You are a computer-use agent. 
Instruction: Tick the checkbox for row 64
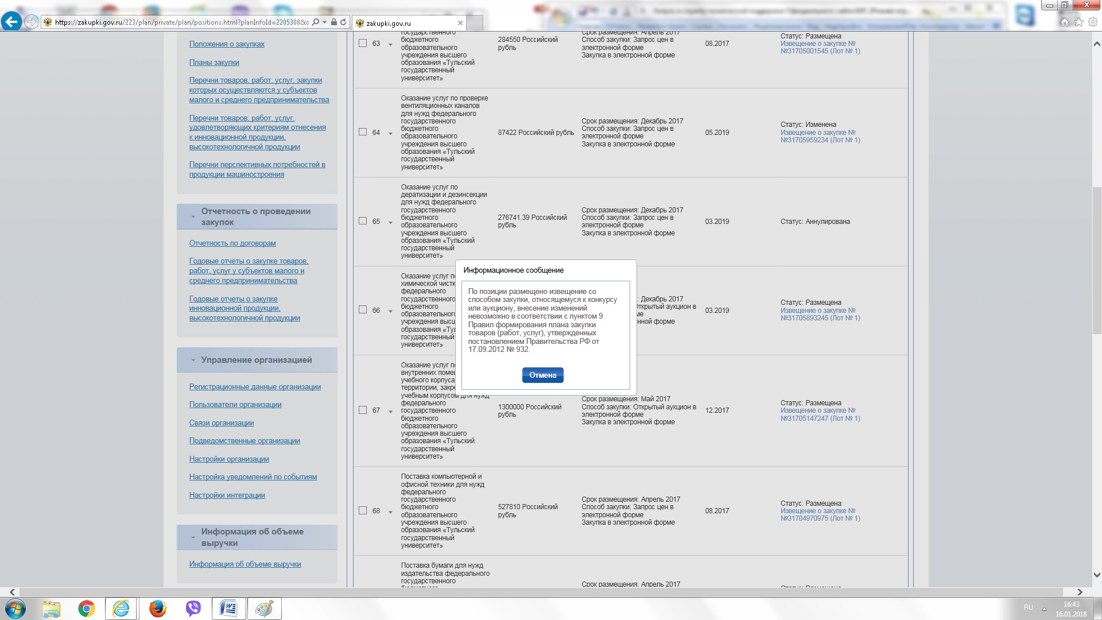pyautogui.click(x=363, y=132)
